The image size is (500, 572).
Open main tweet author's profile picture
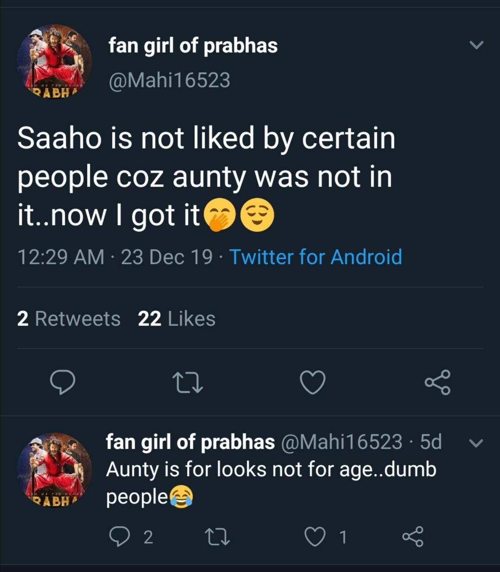[54, 62]
